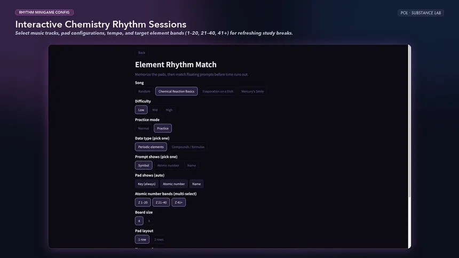The height and width of the screenshot is (258, 459).
Task: Click the Key (always) pad chip
Action: pyautogui.click(x=147, y=184)
